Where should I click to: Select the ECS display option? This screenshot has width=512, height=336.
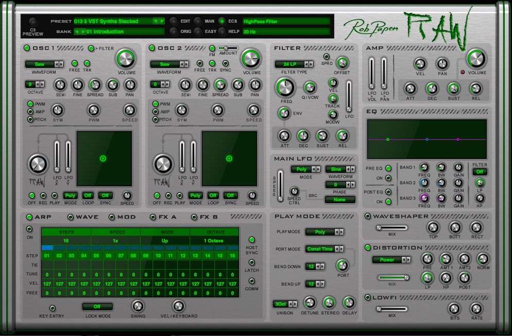coord(222,21)
